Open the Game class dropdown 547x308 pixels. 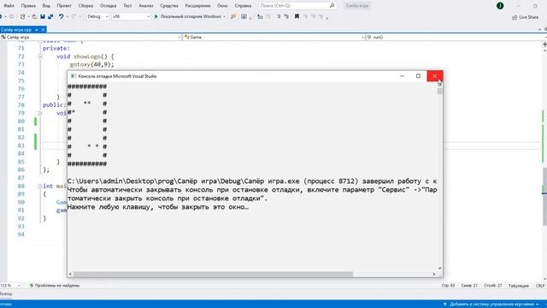tap(273, 37)
